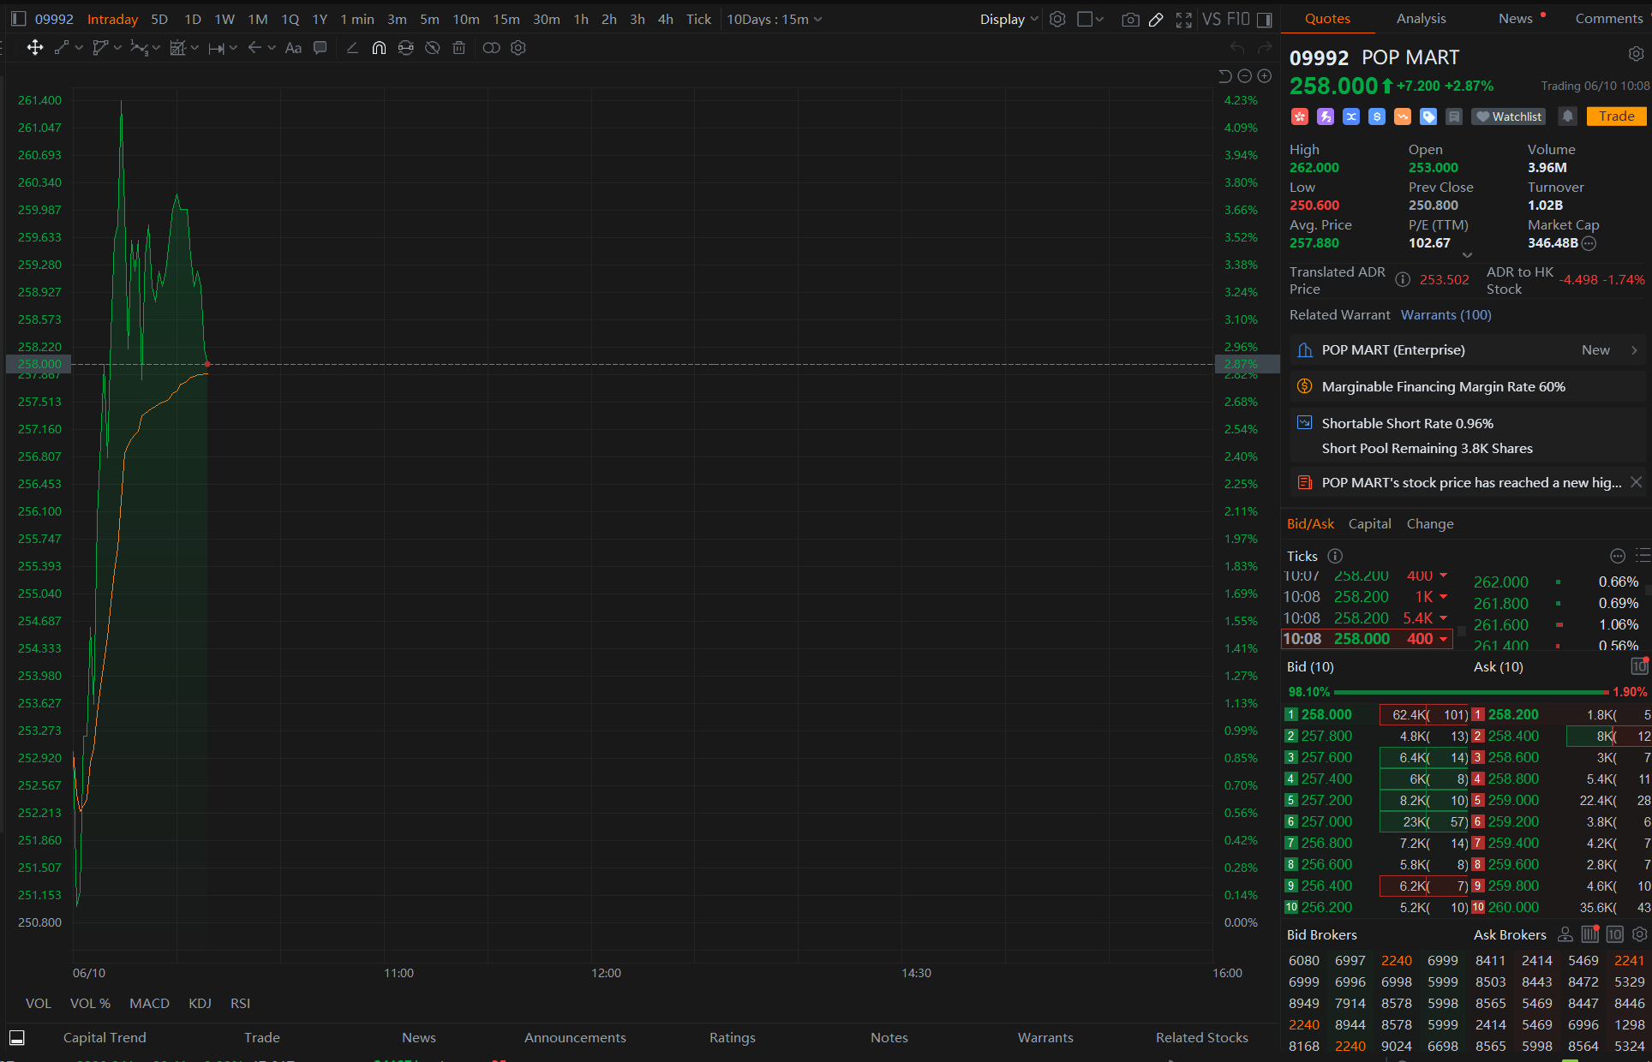This screenshot has width=1652, height=1062.
Task: Show the MACD indicator
Action: point(149,1003)
